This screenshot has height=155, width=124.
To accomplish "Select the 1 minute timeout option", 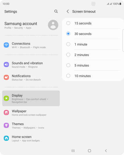I will (x=93, y=44).
